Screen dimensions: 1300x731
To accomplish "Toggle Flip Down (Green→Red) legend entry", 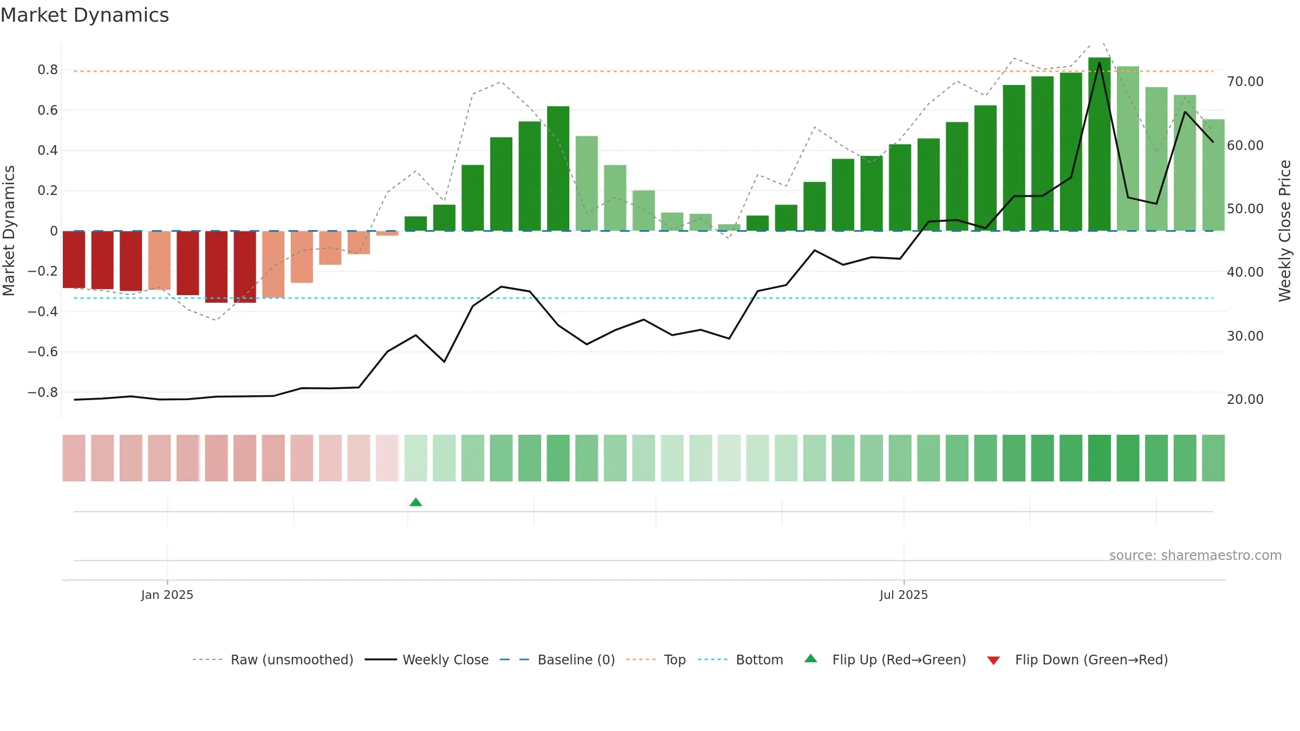I will 1077,660.
